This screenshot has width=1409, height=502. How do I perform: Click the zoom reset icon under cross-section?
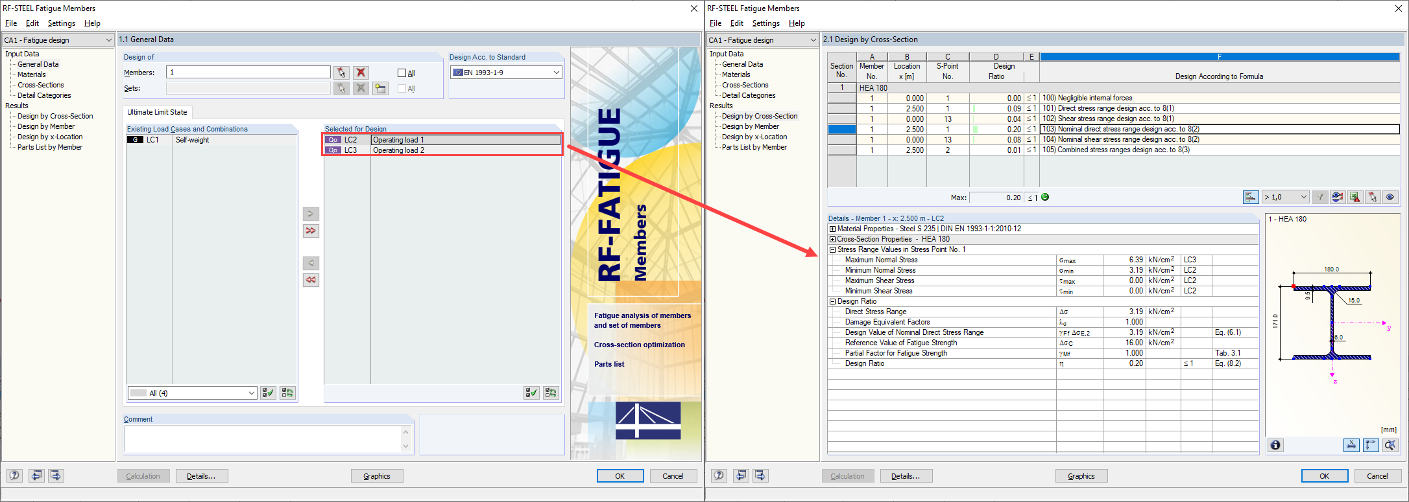(1390, 445)
